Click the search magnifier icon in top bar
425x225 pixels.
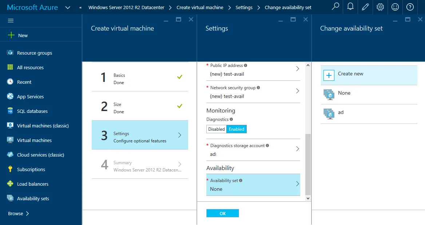tap(335, 7)
